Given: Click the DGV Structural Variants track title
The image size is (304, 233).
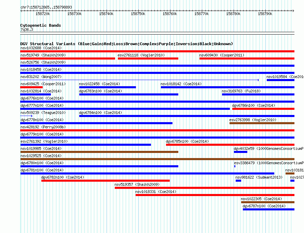Looking at the screenshot, I should (126, 44).
